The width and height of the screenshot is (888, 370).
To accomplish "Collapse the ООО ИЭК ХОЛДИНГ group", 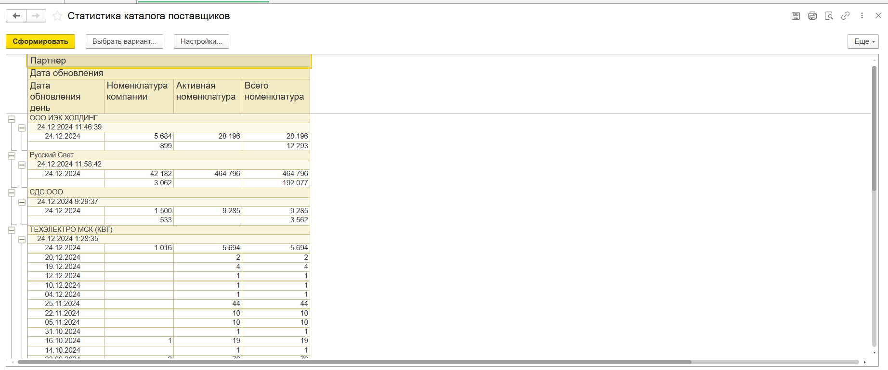I will coord(12,119).
